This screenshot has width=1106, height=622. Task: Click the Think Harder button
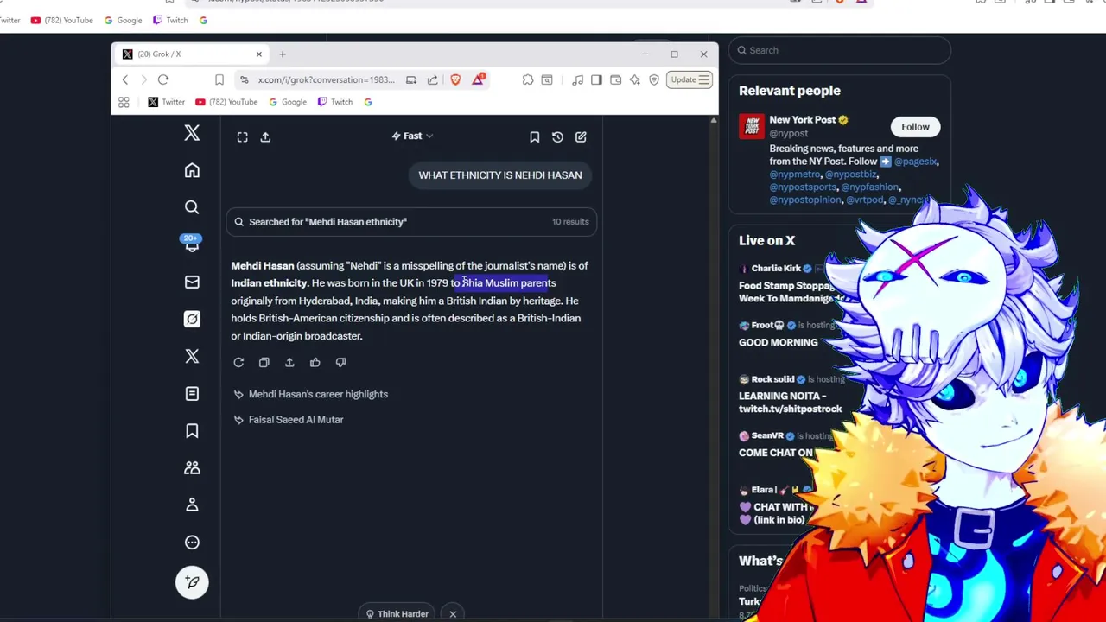[397, 614]
